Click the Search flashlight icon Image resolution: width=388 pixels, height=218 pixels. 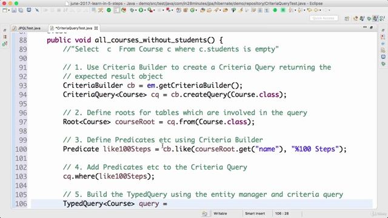(216, 10)
